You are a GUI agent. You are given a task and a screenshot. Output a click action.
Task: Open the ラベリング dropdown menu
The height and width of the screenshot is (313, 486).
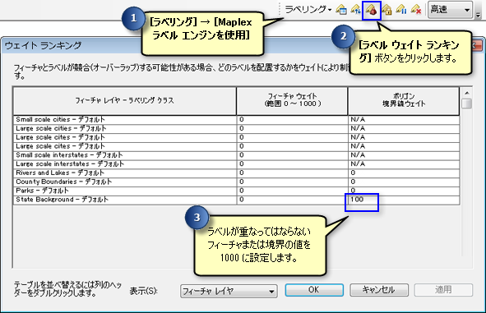coord(308,9)
